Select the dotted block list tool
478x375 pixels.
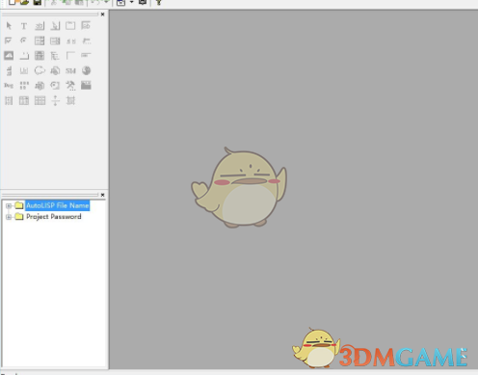(x=24, y=86)
